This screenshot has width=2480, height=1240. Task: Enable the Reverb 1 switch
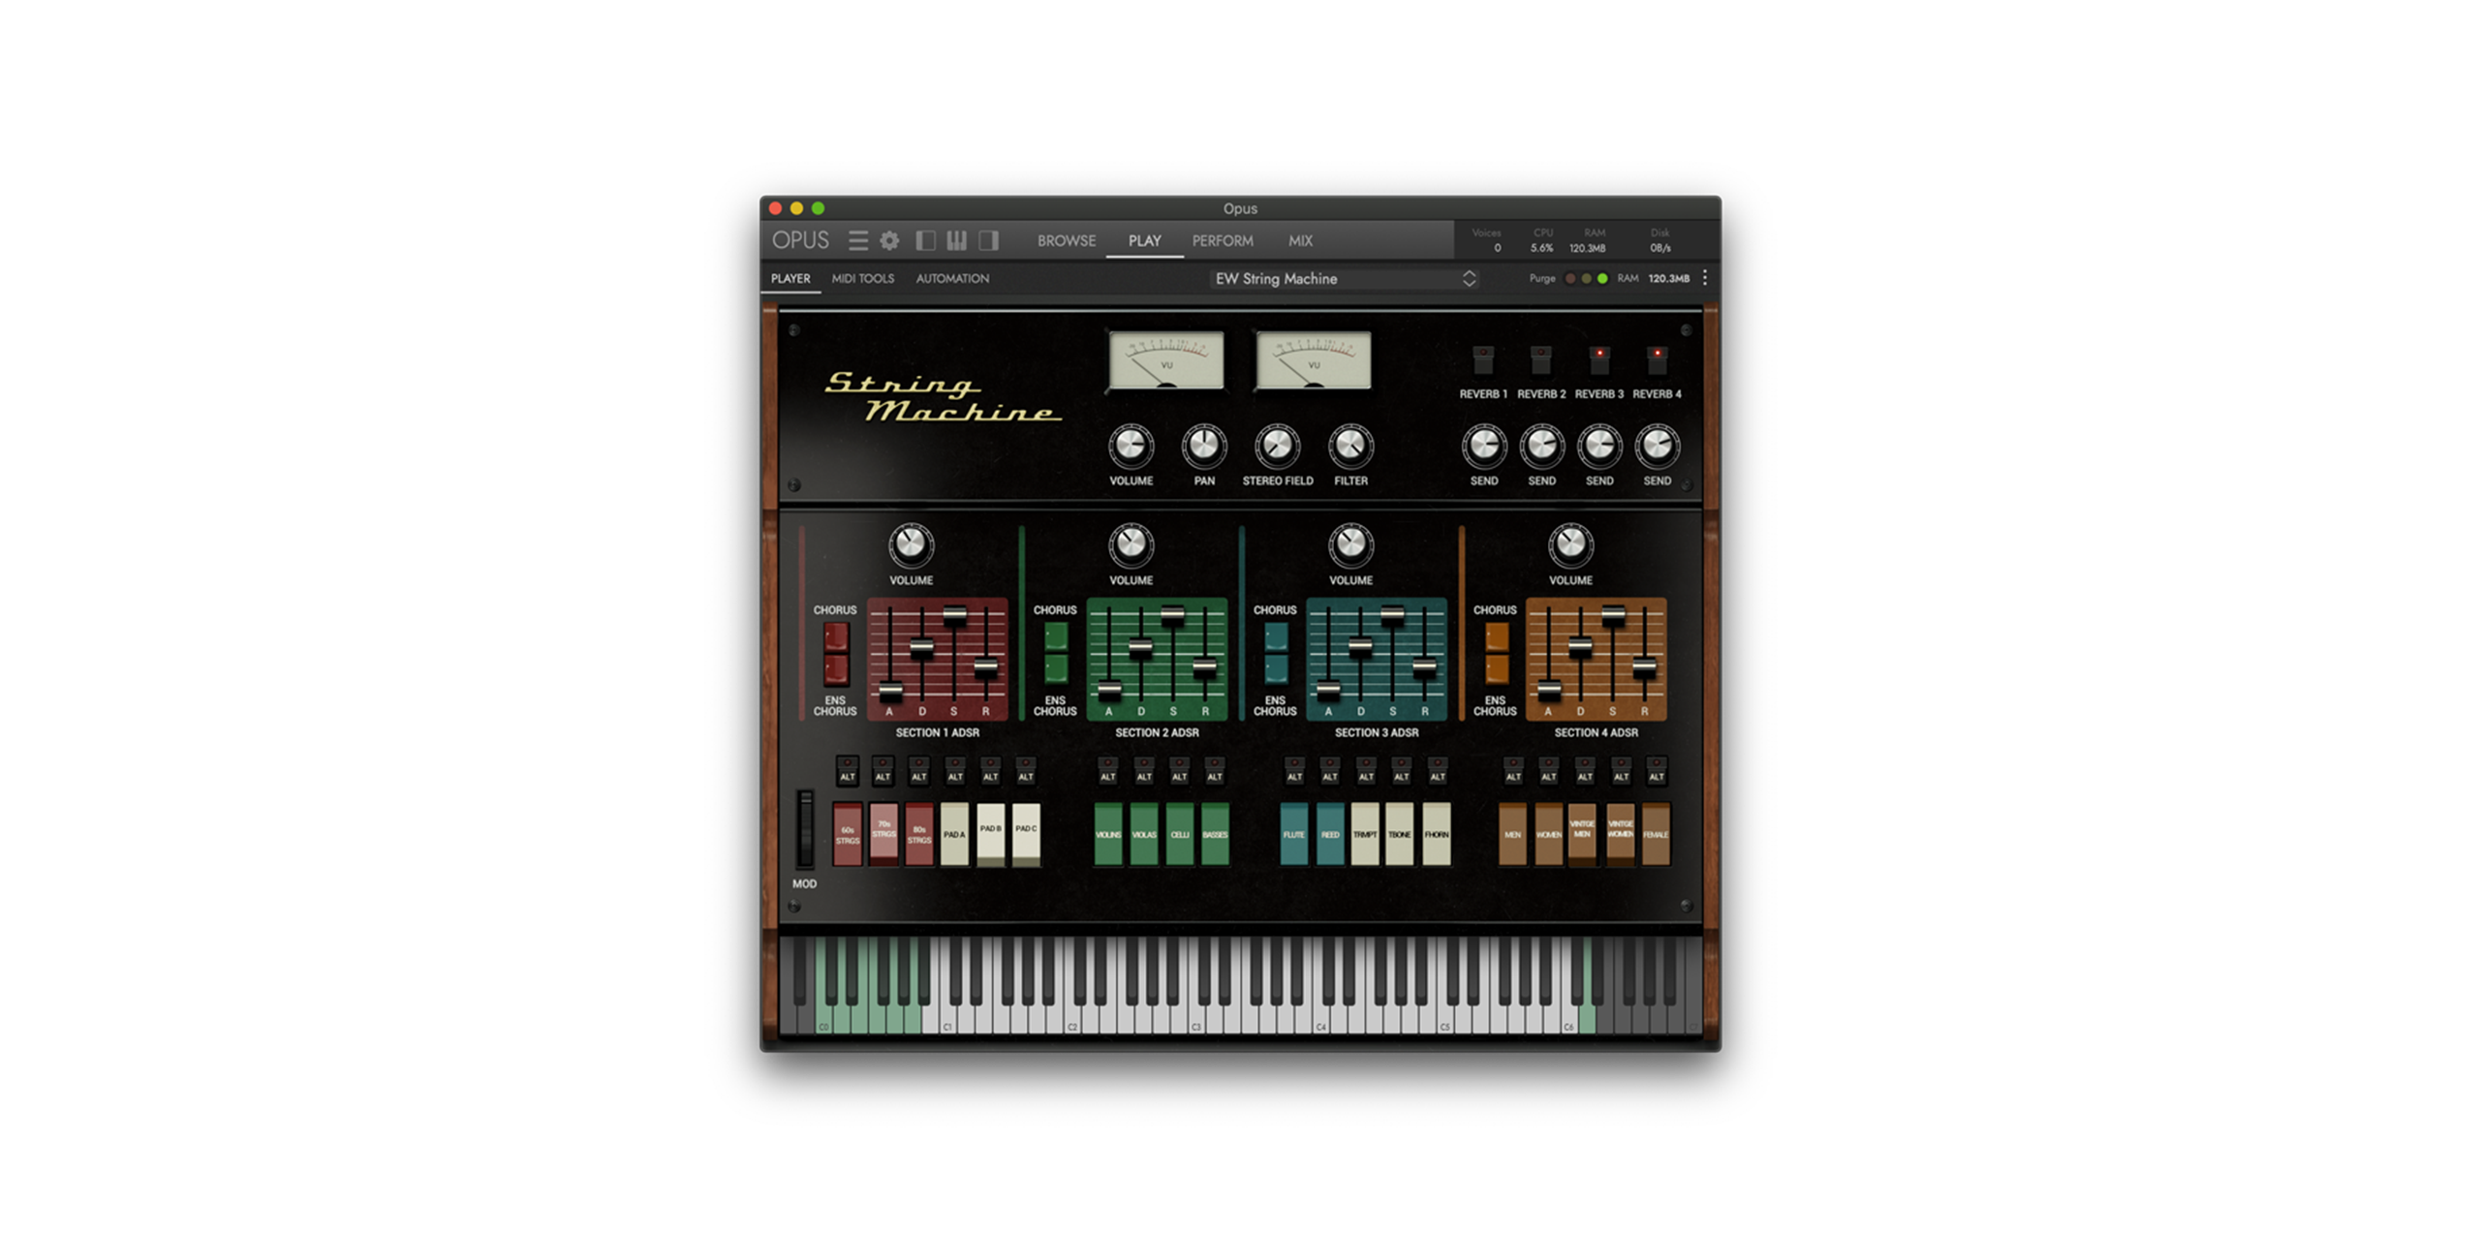(x=1482, y=359)
